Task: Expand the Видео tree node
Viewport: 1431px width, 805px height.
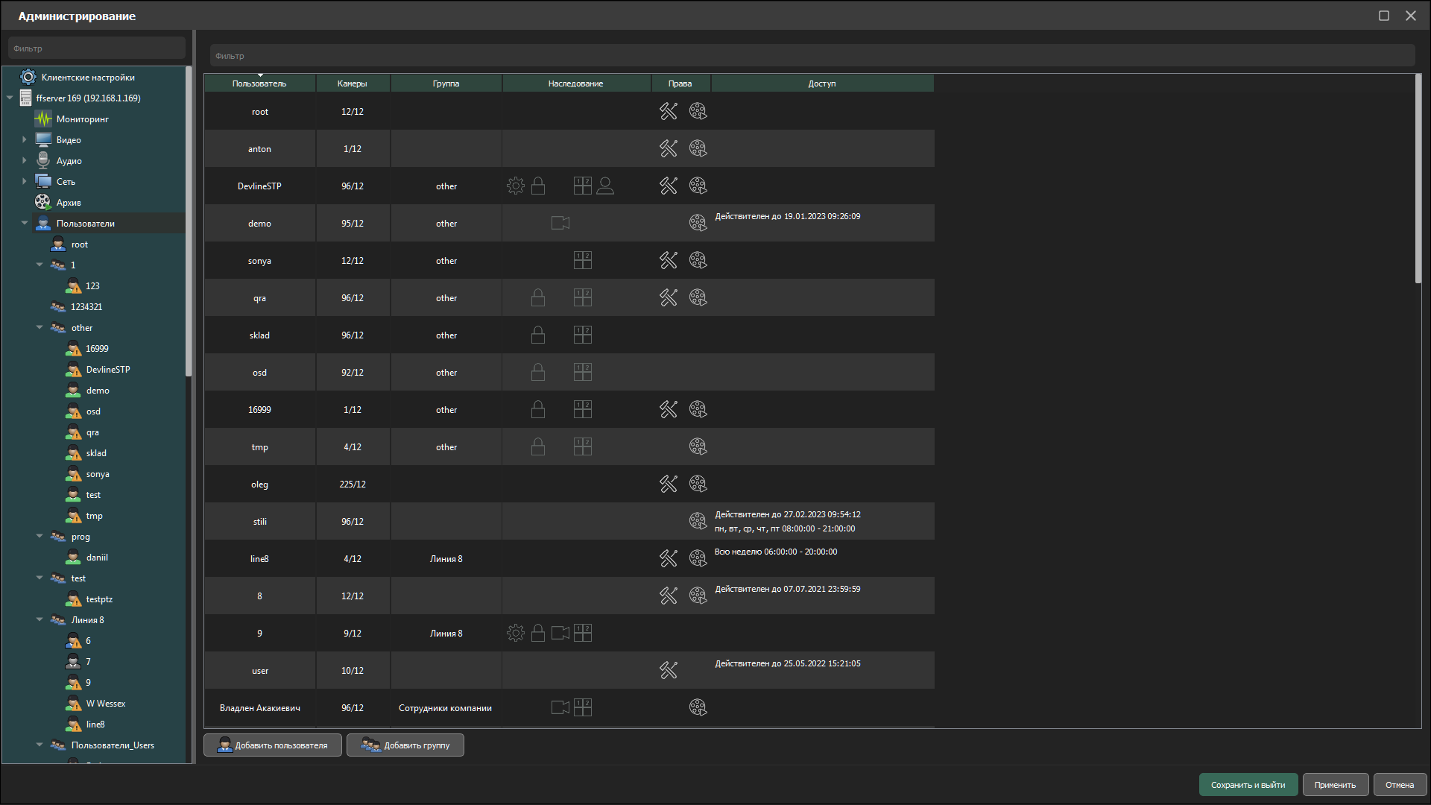Action: pos(24,139)
